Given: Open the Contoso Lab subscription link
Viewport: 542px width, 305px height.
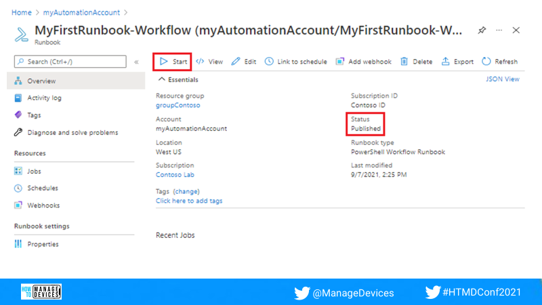Looking at the screenshot, I should coord(175,175).
